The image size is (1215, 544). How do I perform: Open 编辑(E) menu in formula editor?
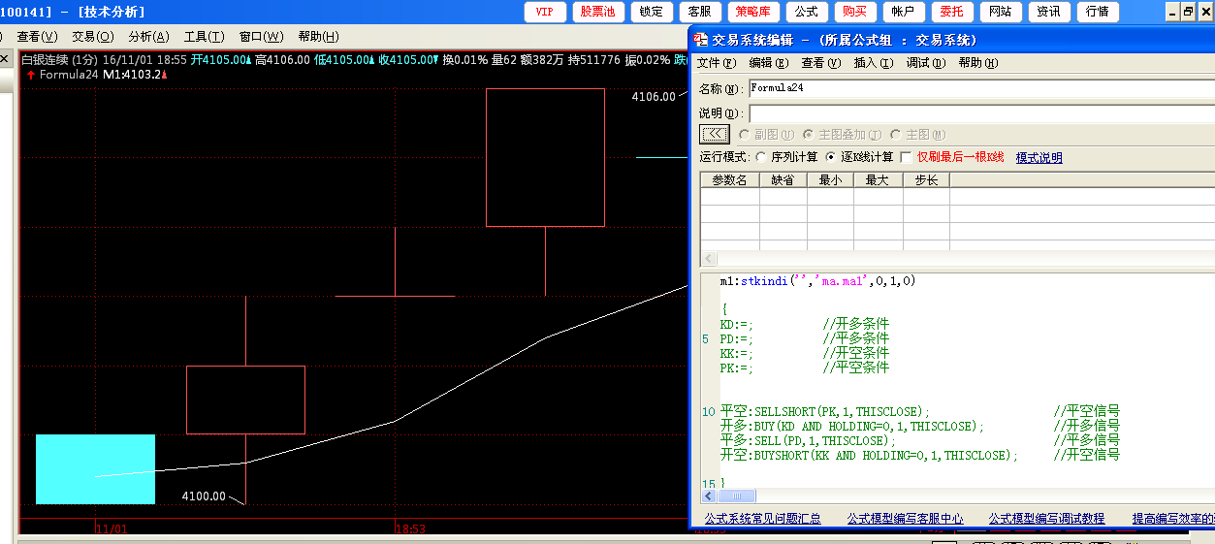pyautogui.click(x=769, y=63)
